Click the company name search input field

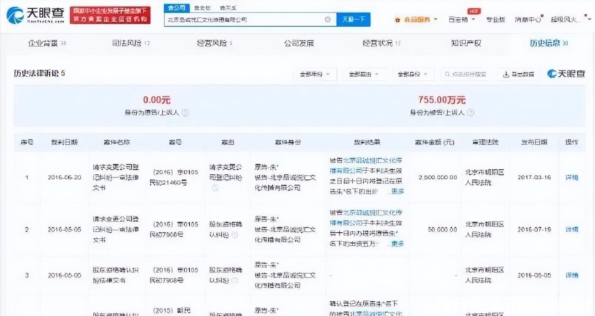244,19
